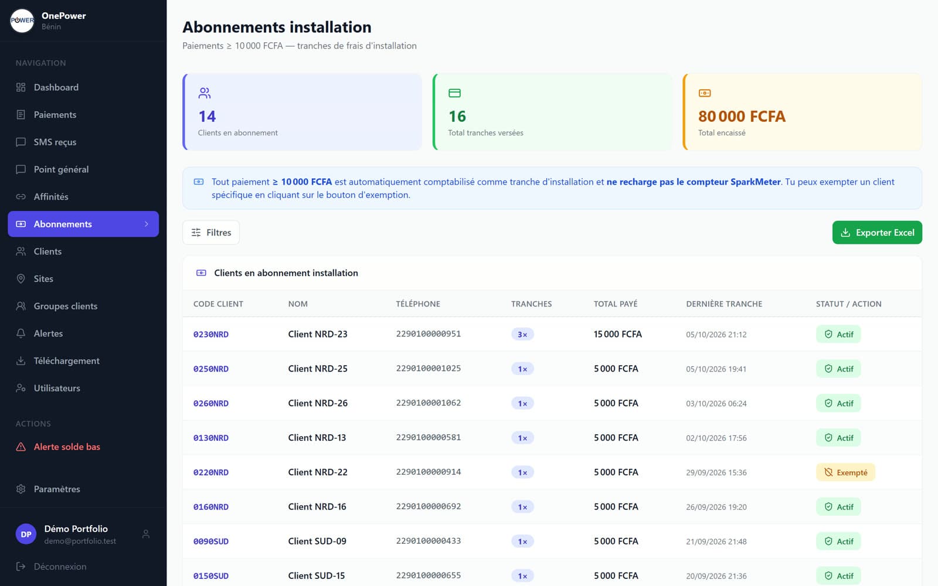Click the Clients en abonnement stat card
Viewport: 938px width, 586px height.
pos(303,112)
